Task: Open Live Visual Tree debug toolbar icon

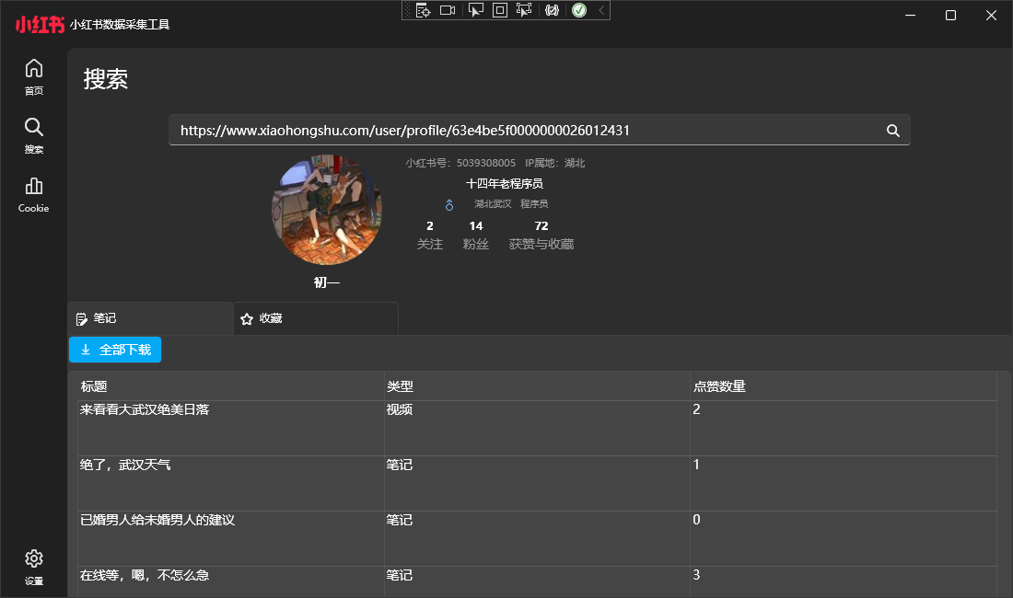Action: pyautogui.click(x=423, y=10)
